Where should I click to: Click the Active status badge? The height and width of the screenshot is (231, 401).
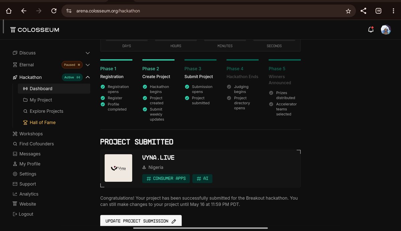coord(72,77)
